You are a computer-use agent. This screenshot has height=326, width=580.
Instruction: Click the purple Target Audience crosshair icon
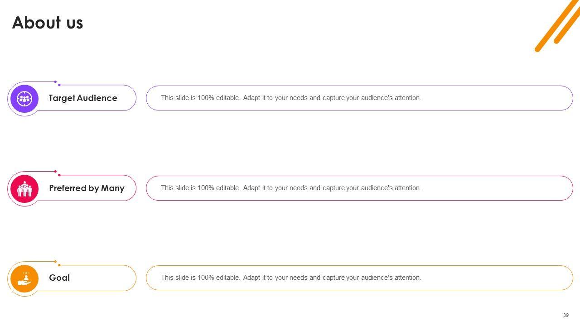[24, 98]
